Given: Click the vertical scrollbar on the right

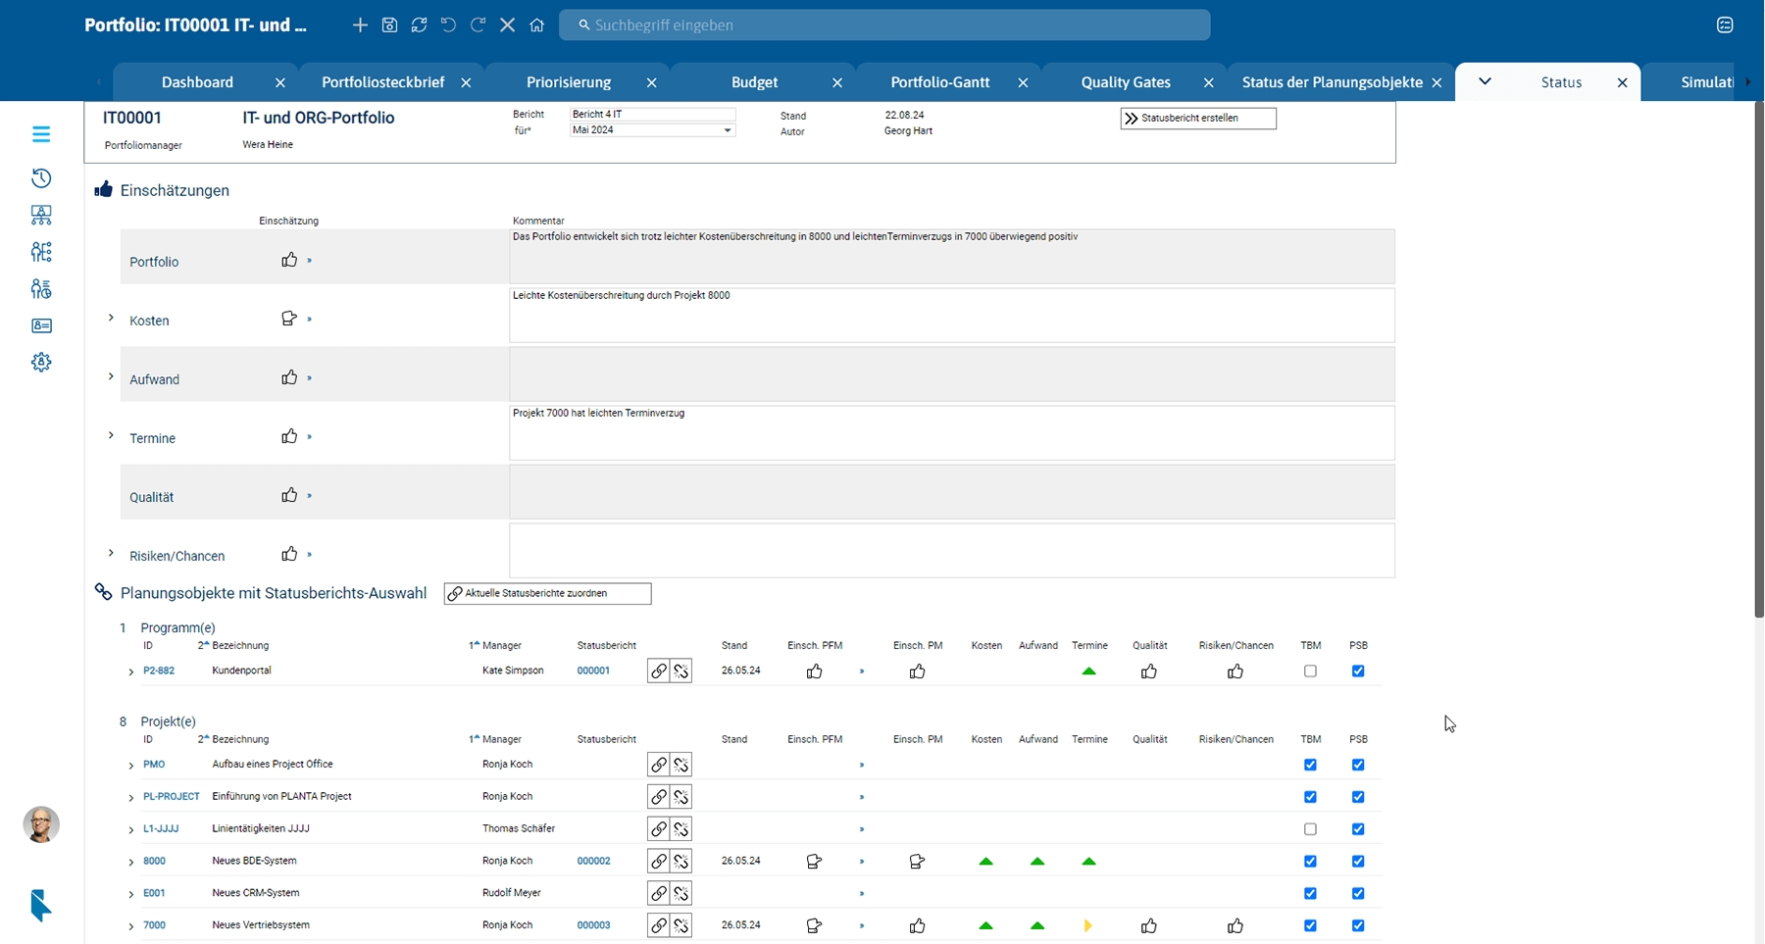Looking at the screenshot, I should pos(1759,359).
